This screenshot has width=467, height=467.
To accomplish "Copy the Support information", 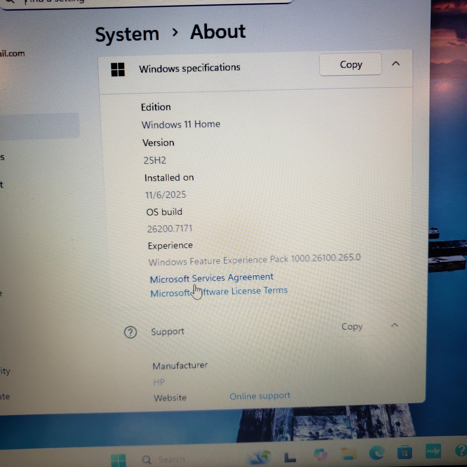I will pyautogui.click(x=352, y=327).
